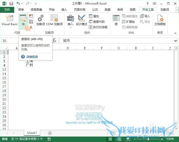
Task: Open COM 加载项 dialog
Action: [54, 20]
